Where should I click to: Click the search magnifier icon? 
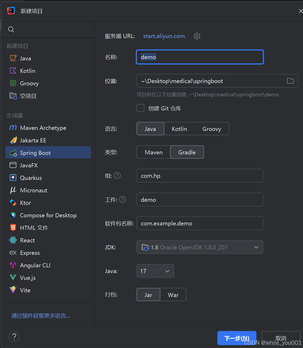(11, 29)
